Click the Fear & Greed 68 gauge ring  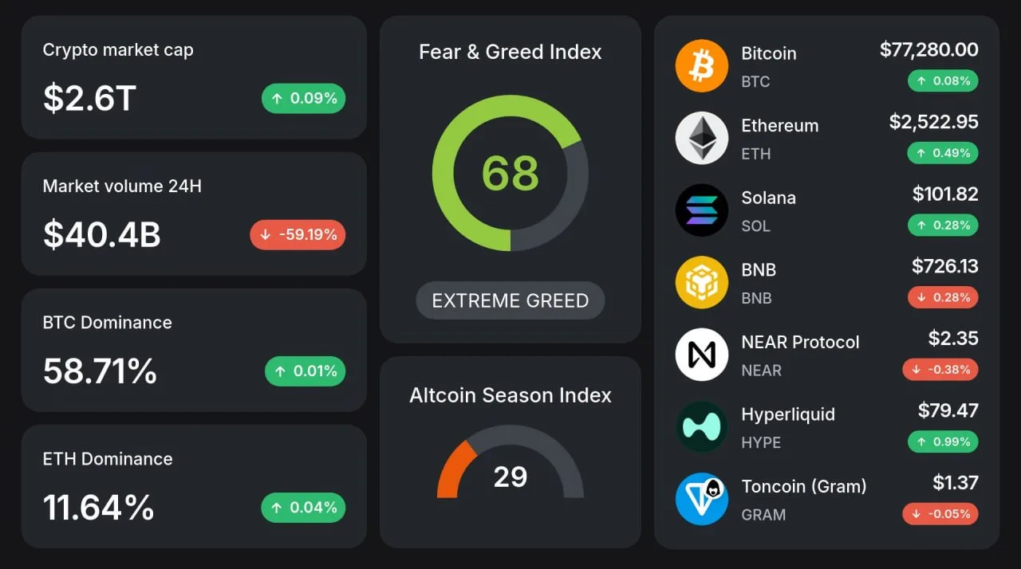pyautogui.click(x=510, y=173)
